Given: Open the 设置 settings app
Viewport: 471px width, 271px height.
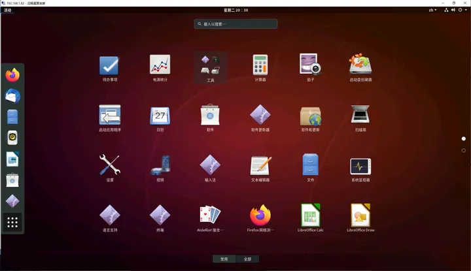Looking at the screenshot, I should pos(110,168).
